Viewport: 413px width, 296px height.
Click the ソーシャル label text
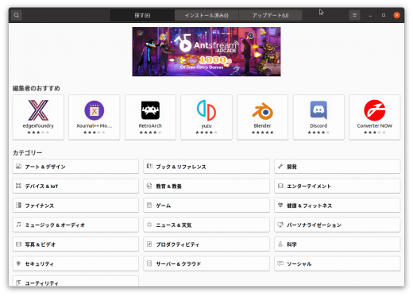coord(299,263)
